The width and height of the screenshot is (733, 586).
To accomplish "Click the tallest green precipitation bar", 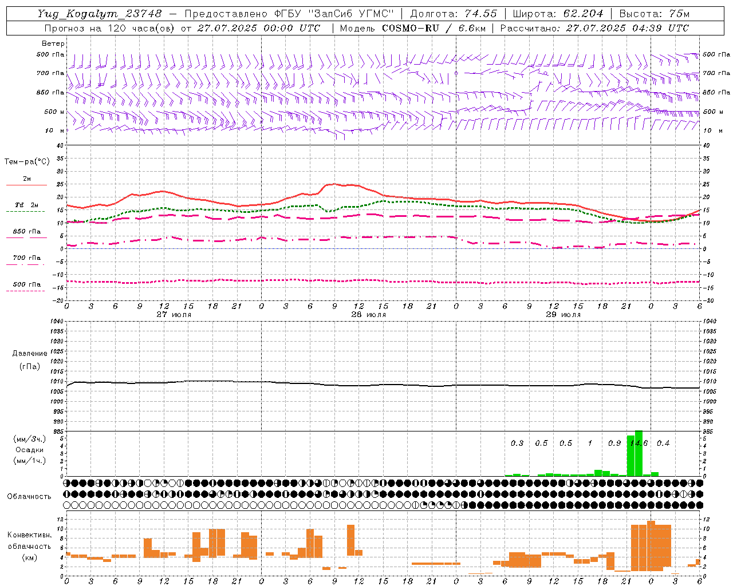I will (x=639, y=453).
